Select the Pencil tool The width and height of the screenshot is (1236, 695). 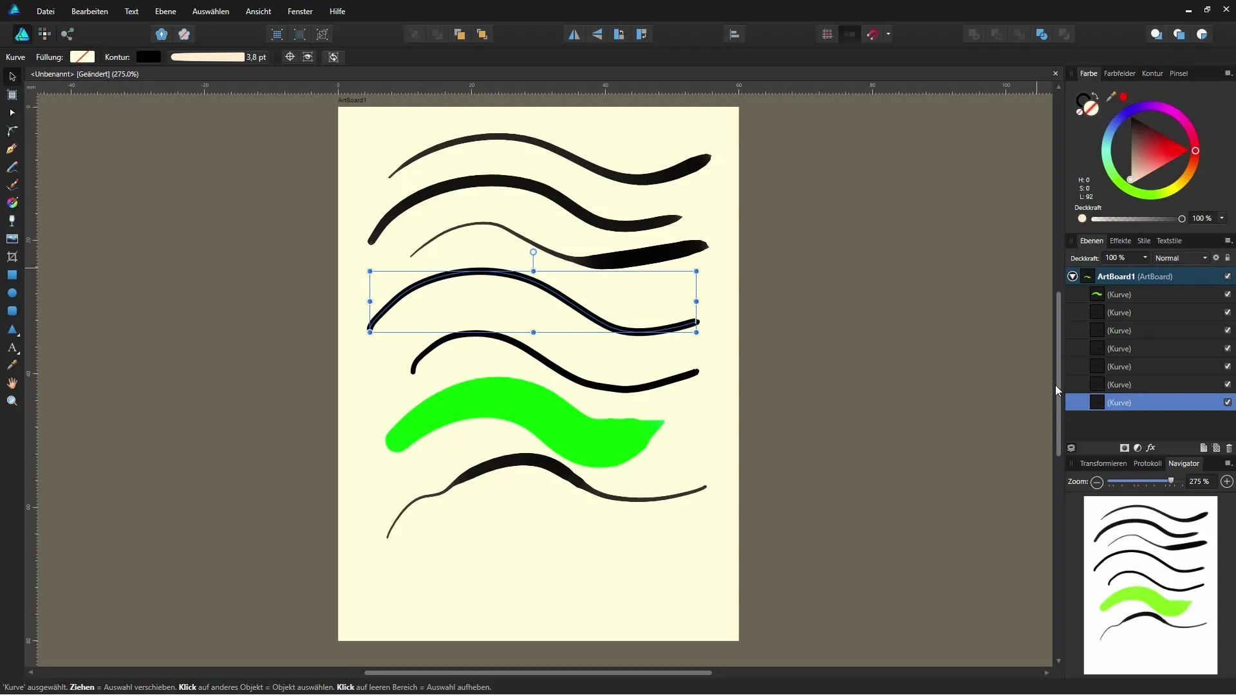(x=12, y=167)
